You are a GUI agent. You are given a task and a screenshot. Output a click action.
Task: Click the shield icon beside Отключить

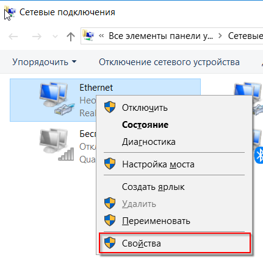point(110,107)
